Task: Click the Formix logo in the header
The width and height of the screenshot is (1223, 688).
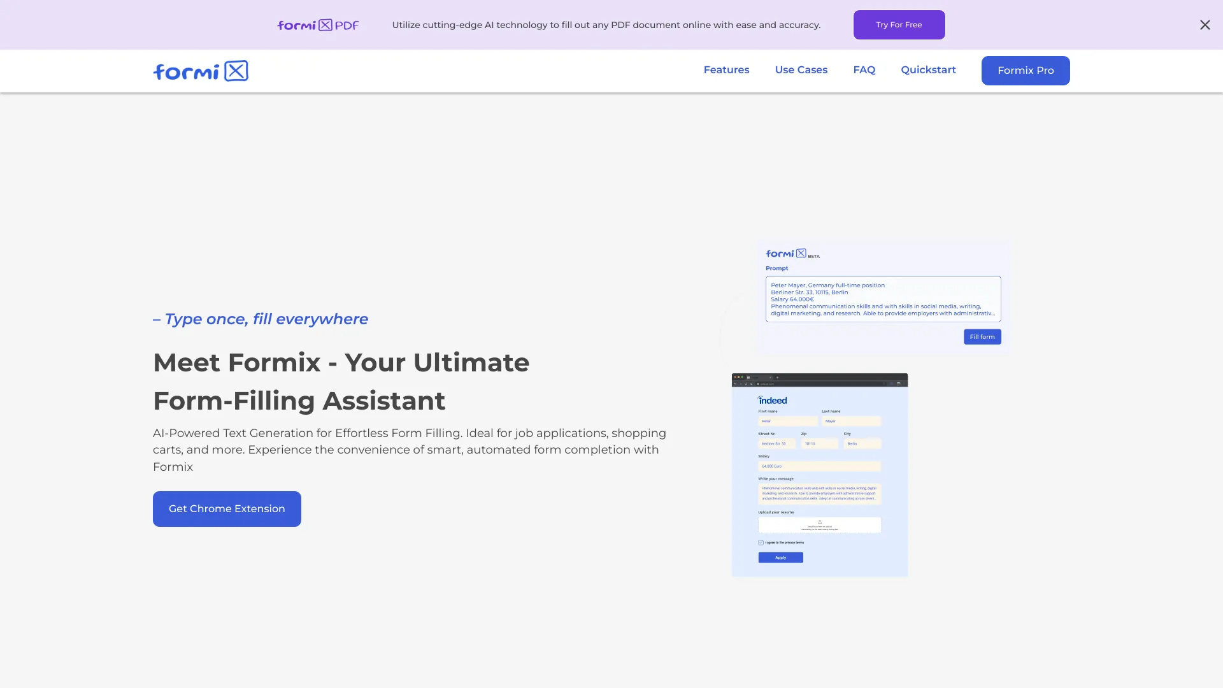Action: tap(200, 71)
